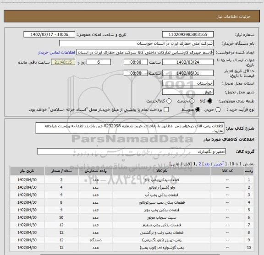
Task: Select row قطعات یدکی پمپ تنظیم
Action: point(132,225)
